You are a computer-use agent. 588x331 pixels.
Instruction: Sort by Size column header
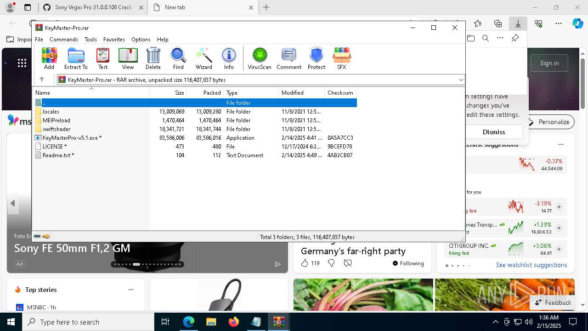[x=169, y=92]
